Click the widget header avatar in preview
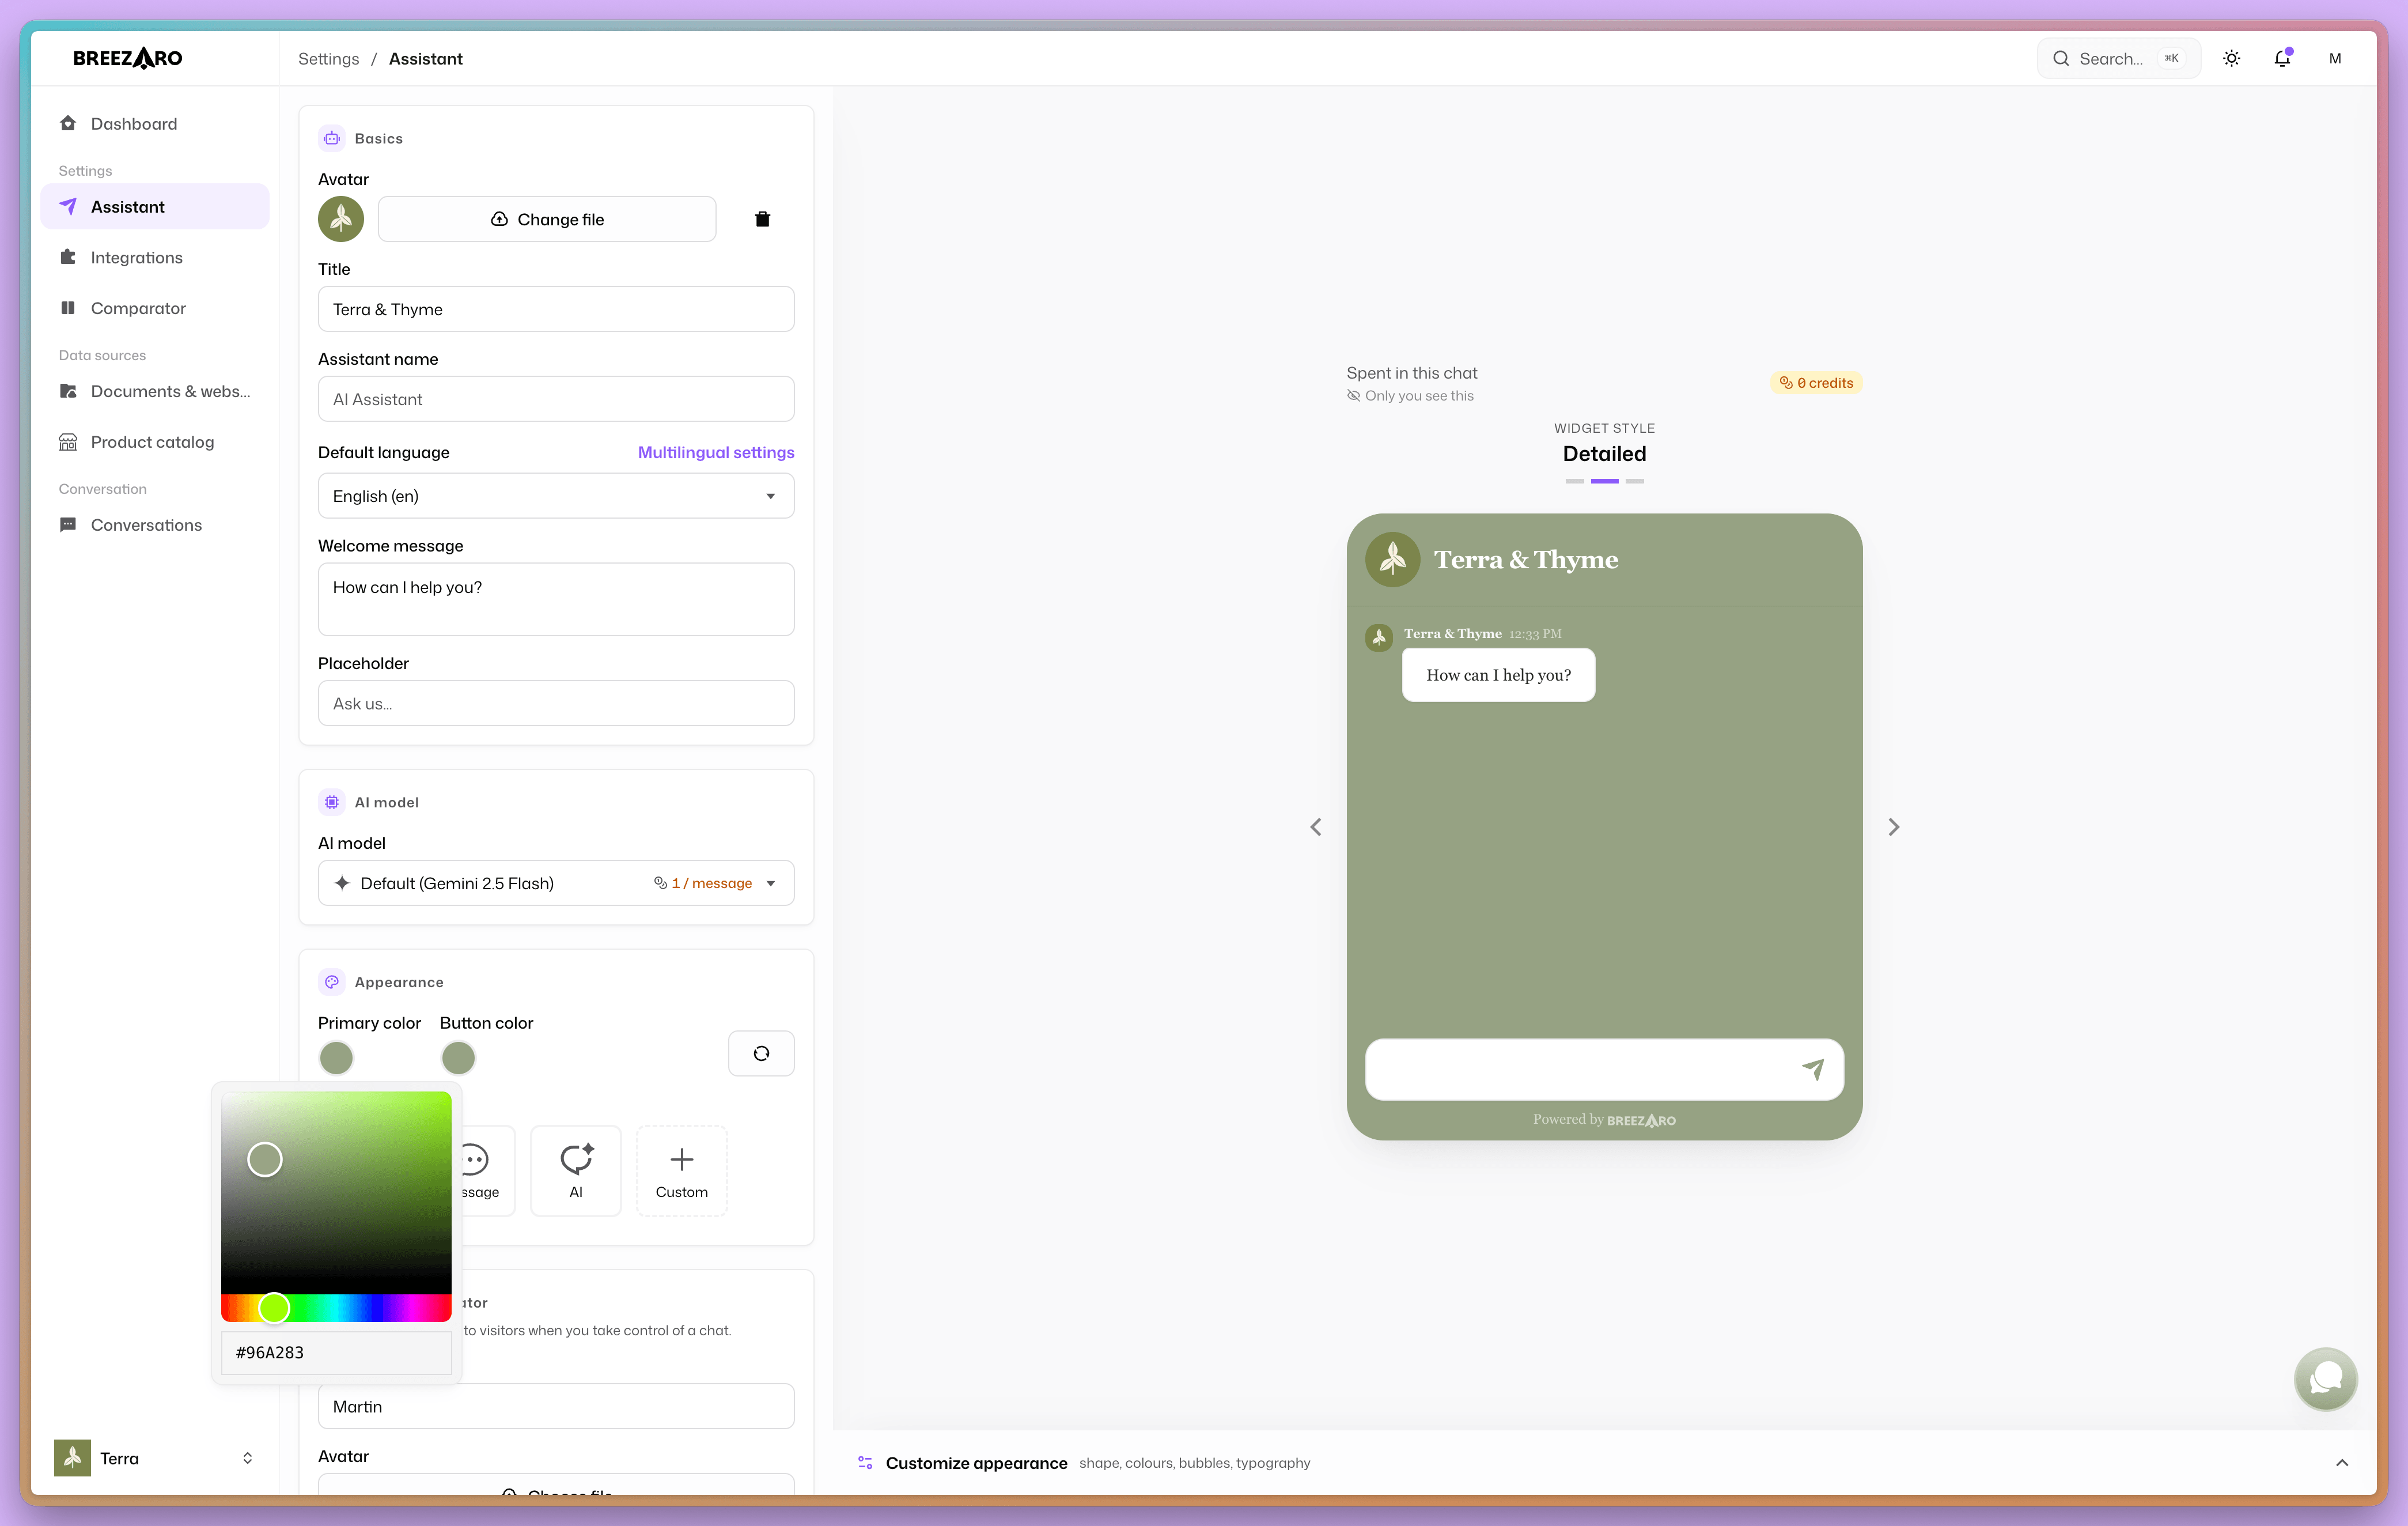The height and width of the screenshot is (1526, 2408). [1393, 560]
